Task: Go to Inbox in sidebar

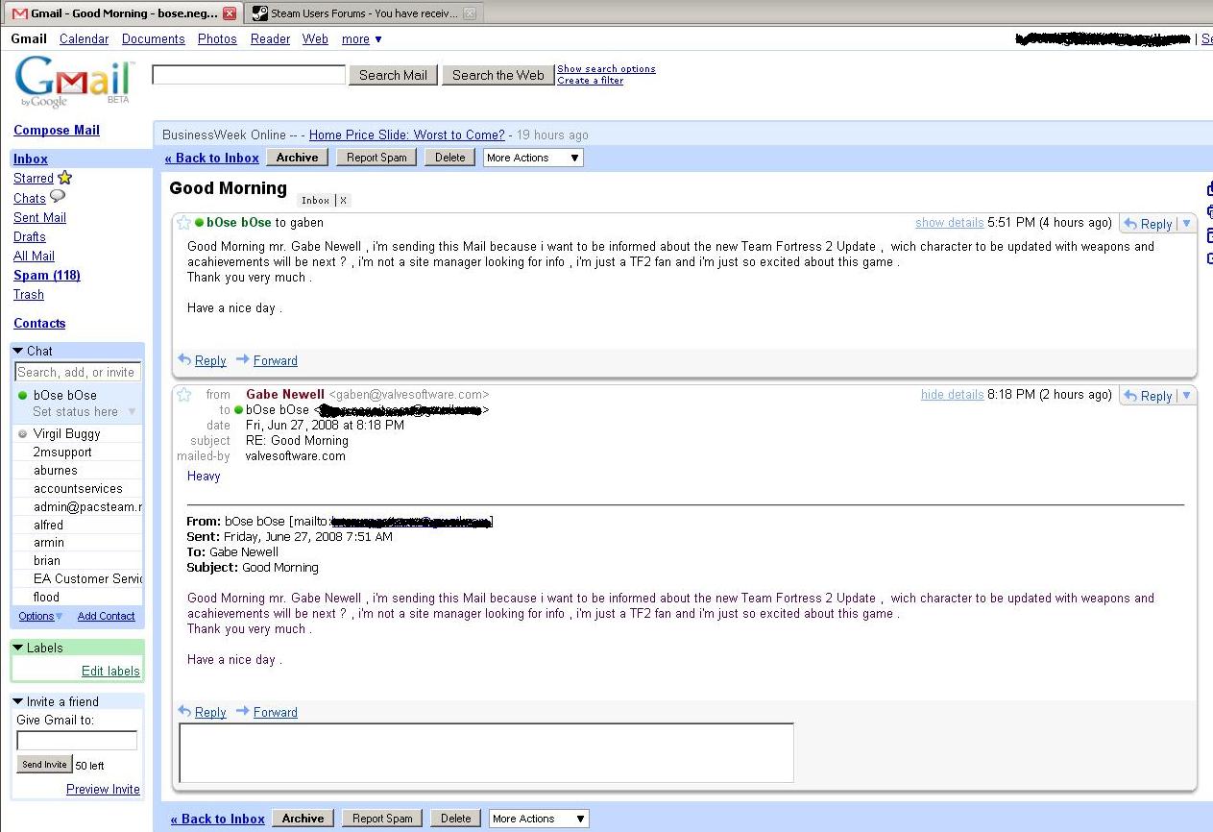Action: pos(31,159)
